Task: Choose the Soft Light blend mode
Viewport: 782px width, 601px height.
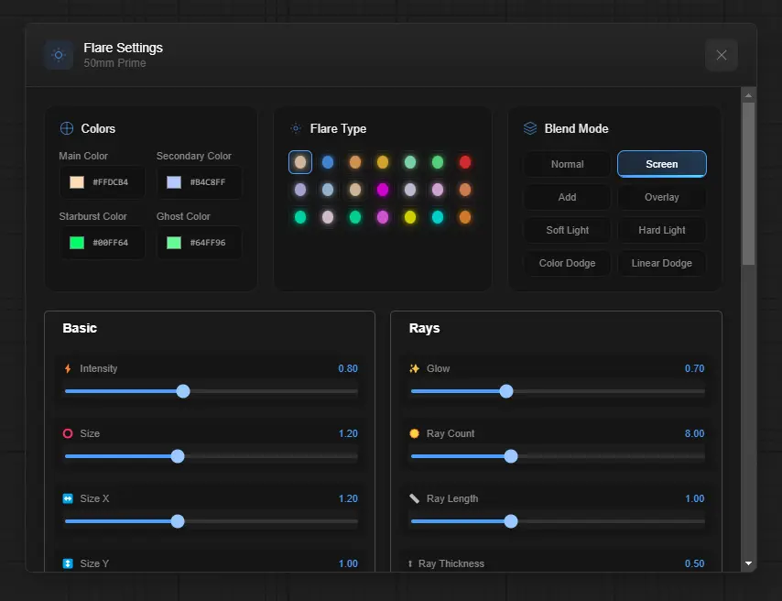Action: [567, 231]
